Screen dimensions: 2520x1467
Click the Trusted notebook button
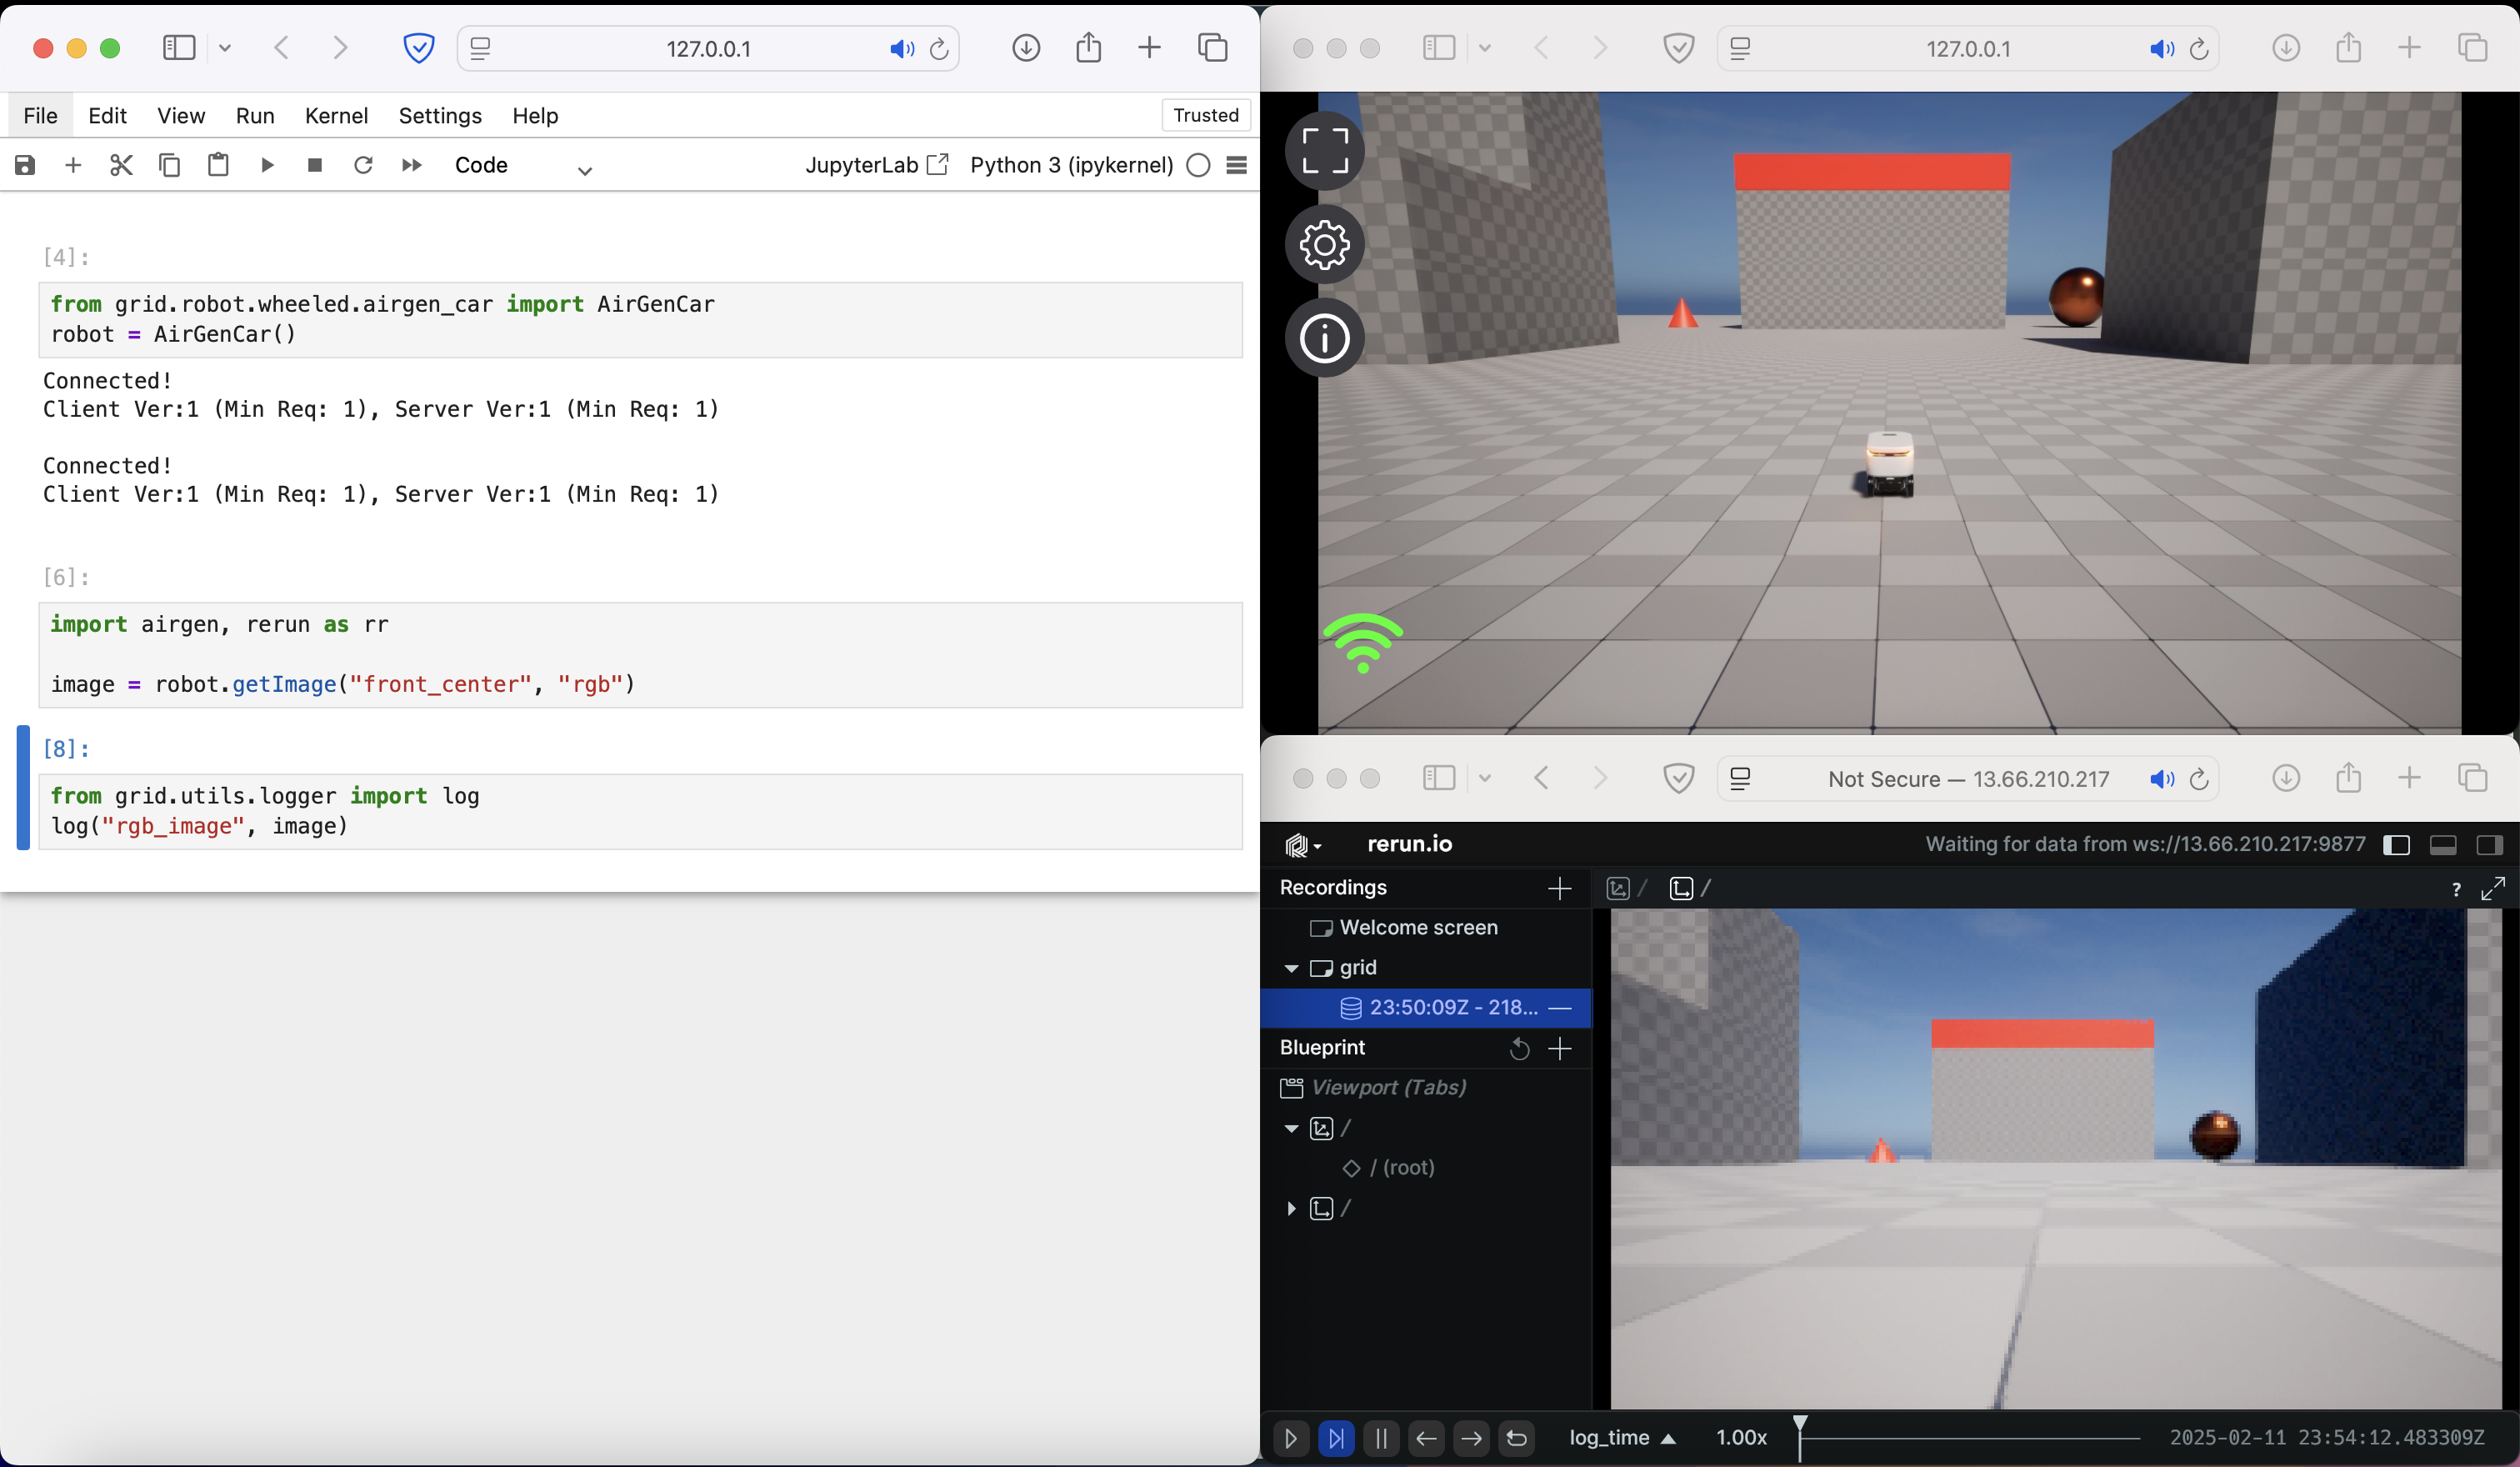pos(1205,115)
